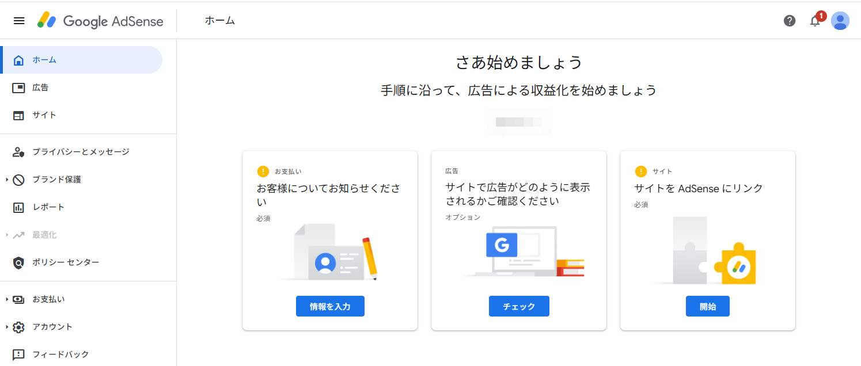The width and height of the screenshot is (861, 366).
Task: Click the レポート chart icon
Action: 18,207
